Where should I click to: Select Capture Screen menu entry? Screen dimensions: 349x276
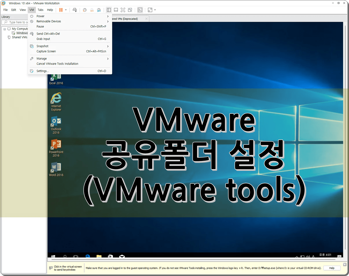[70, 51]
